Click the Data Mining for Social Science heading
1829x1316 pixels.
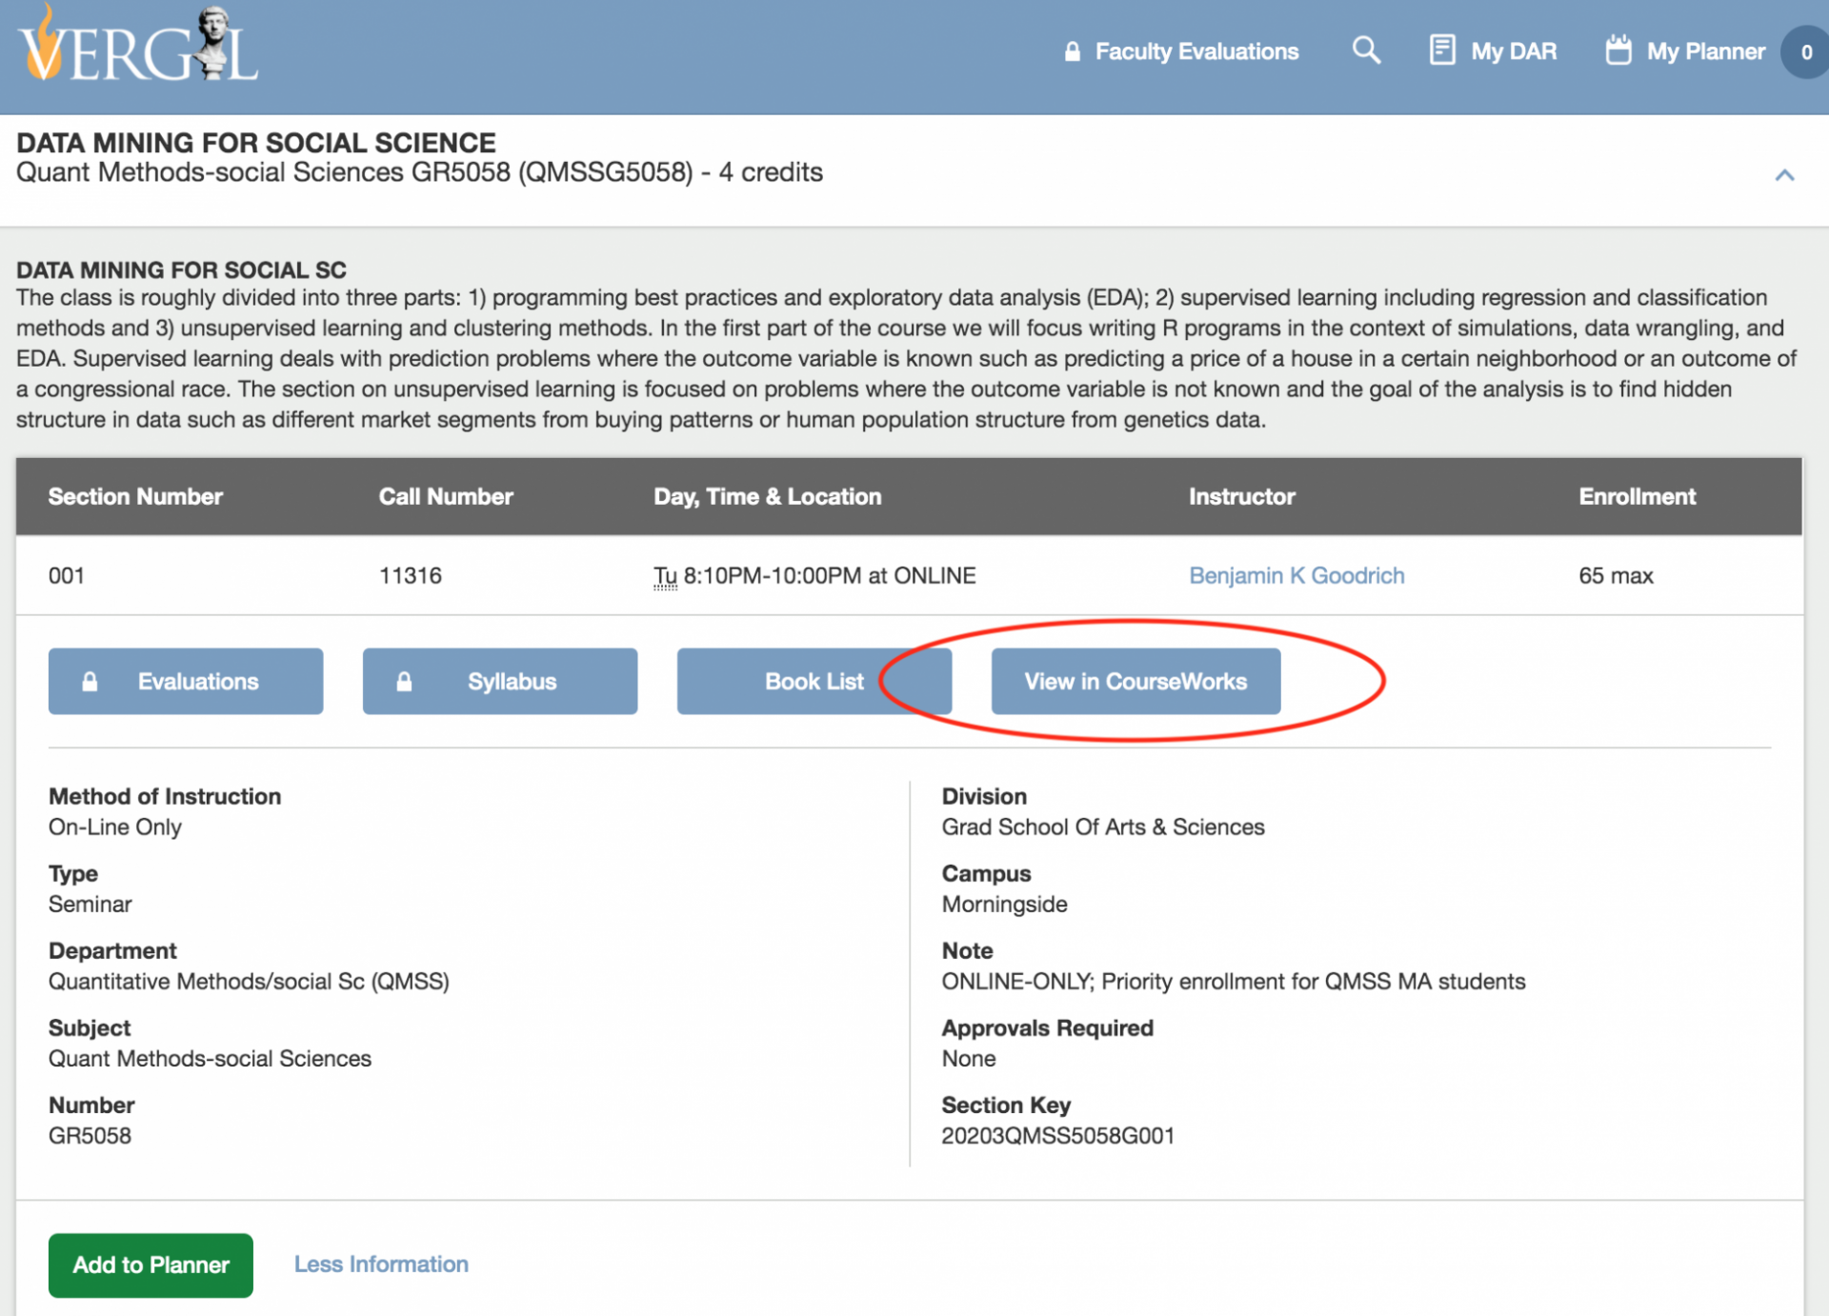(x=256, y=143)
